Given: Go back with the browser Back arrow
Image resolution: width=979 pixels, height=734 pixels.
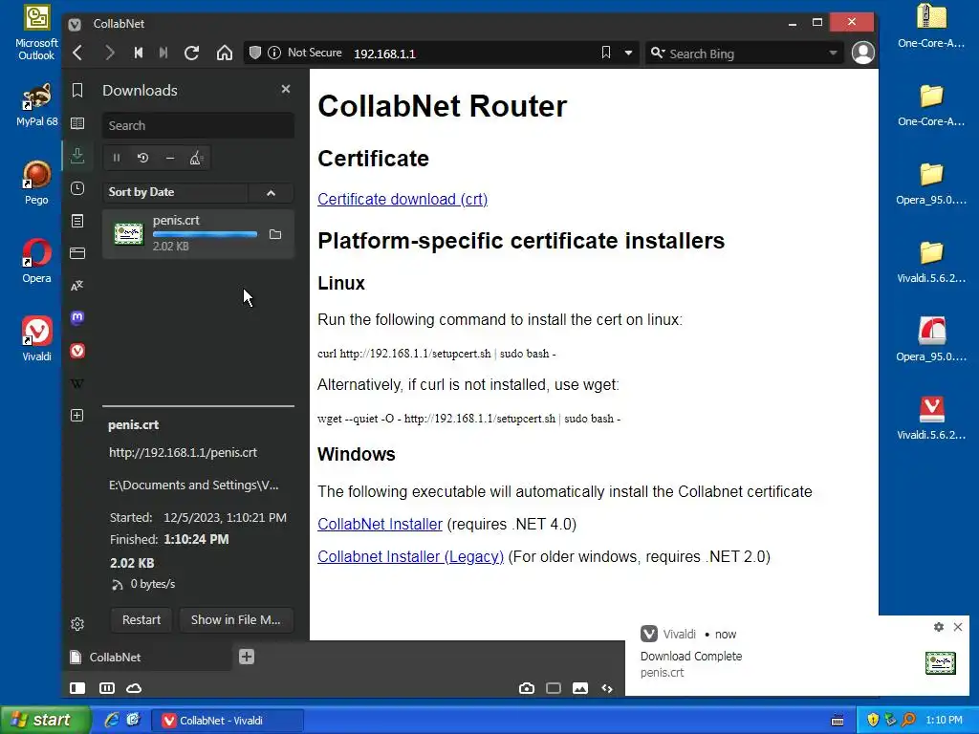Looking at the screenshot, I should pos(77,54).
